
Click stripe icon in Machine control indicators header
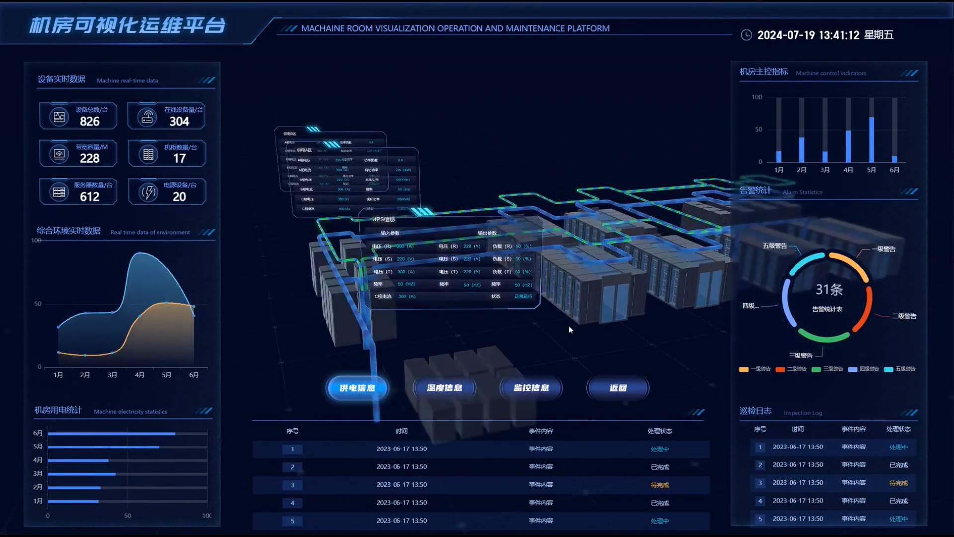[910, 73]
